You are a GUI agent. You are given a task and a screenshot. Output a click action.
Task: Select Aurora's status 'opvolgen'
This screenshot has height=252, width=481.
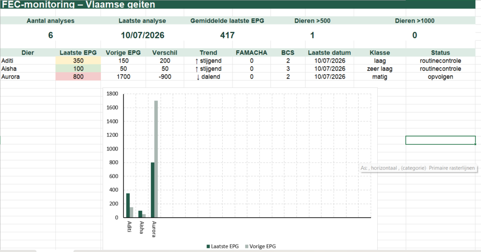click(441, 77)
